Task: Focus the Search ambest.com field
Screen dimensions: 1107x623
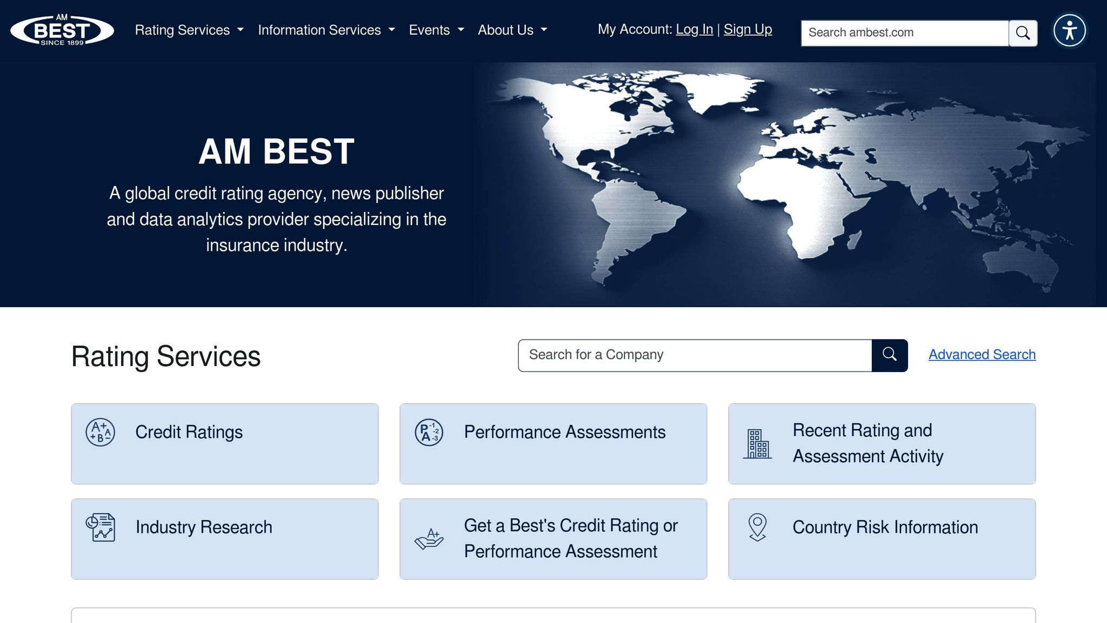Action: click(x=904, y=33)
